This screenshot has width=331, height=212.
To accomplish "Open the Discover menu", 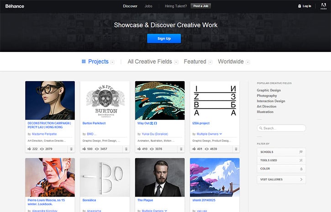I will (130, 6).
